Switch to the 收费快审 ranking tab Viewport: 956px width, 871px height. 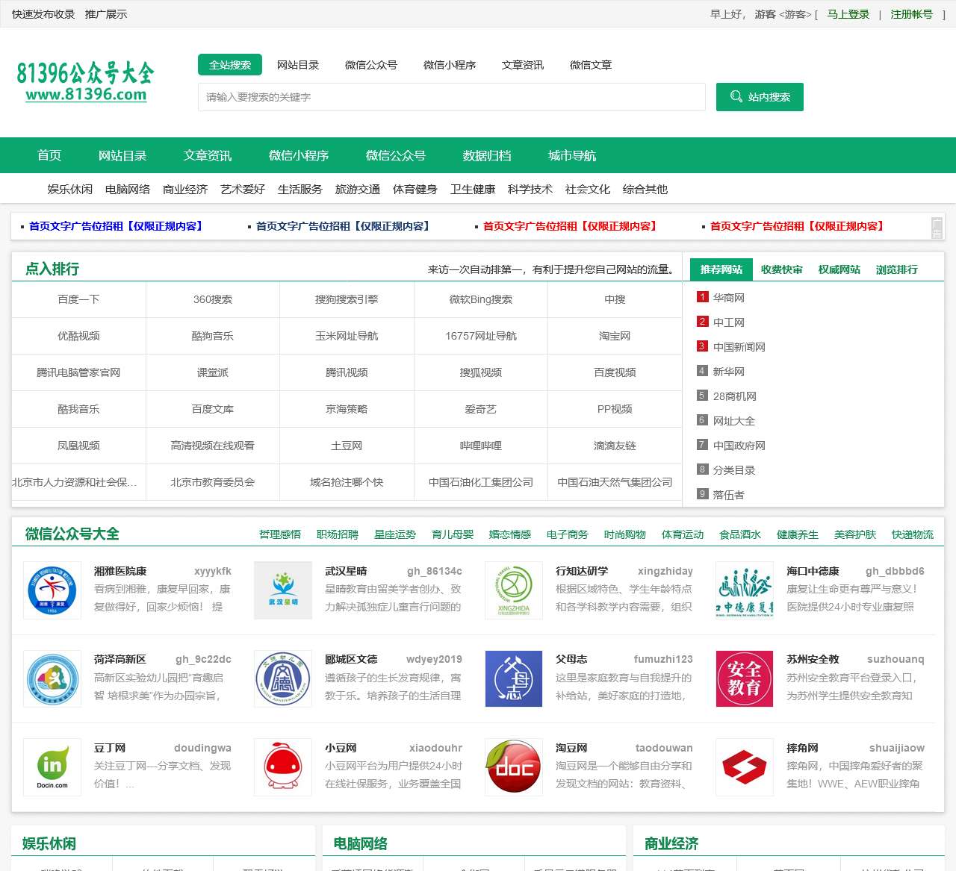point(782,269)
